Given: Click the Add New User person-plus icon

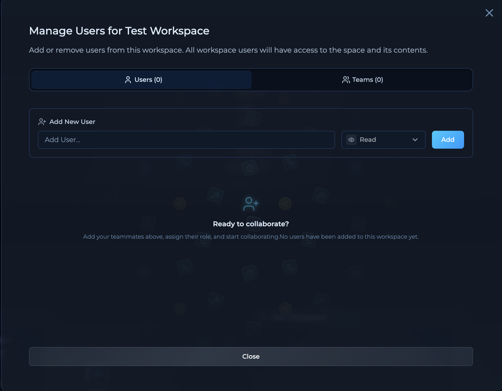Looking at the screenshot, I should [x=42, y=122].
